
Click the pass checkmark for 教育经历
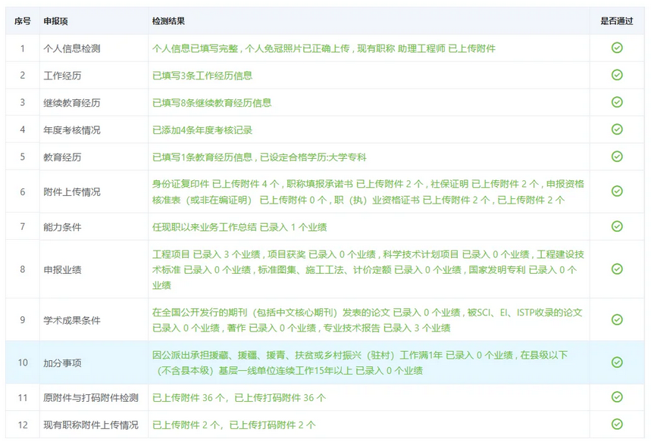pyautogui.click(x=617, y=157)
